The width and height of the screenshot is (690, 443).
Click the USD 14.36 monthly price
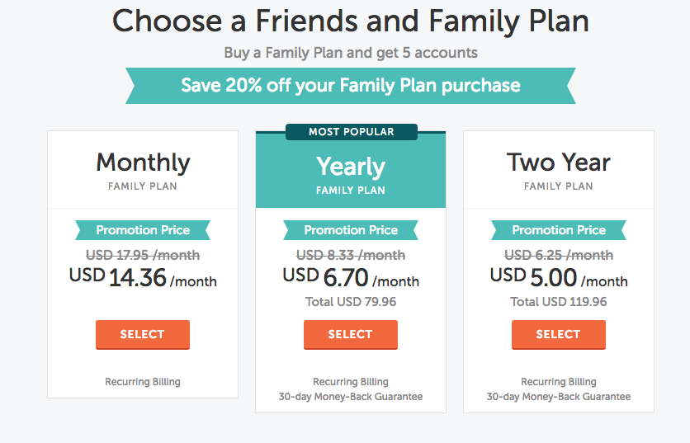click(x=143, y=278)
